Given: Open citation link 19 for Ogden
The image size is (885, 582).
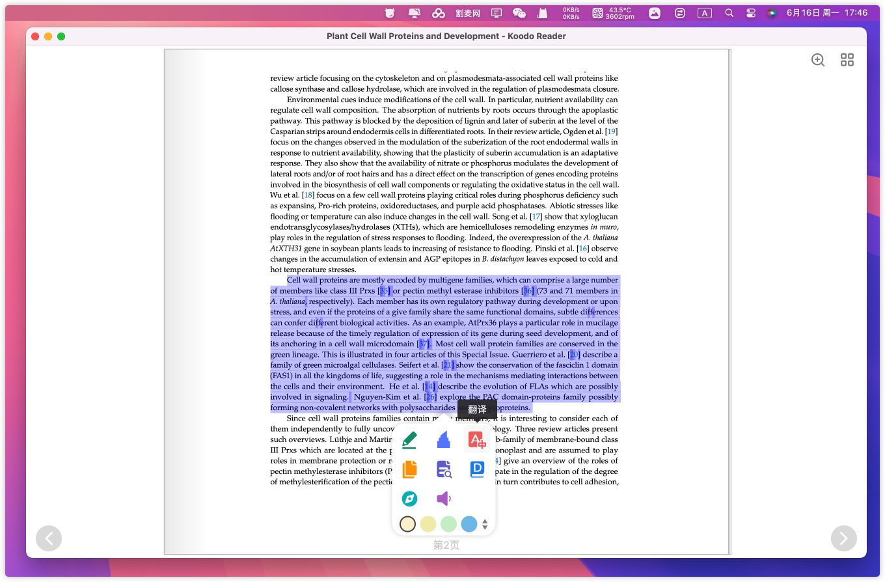Looking at the screenshot, I should [611, 132].
